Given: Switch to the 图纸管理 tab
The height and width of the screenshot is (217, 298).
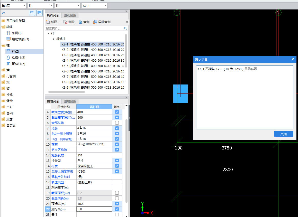Looking at the screenshot, I should click(70, 15).
